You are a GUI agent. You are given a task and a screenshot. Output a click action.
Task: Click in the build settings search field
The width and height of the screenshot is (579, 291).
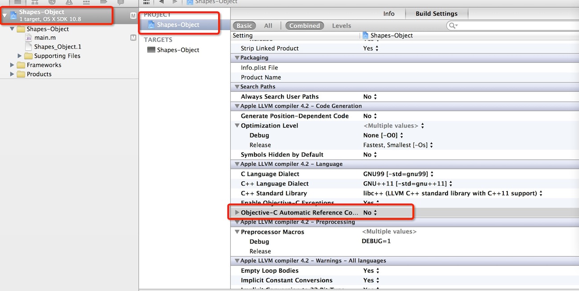[512, 26]
